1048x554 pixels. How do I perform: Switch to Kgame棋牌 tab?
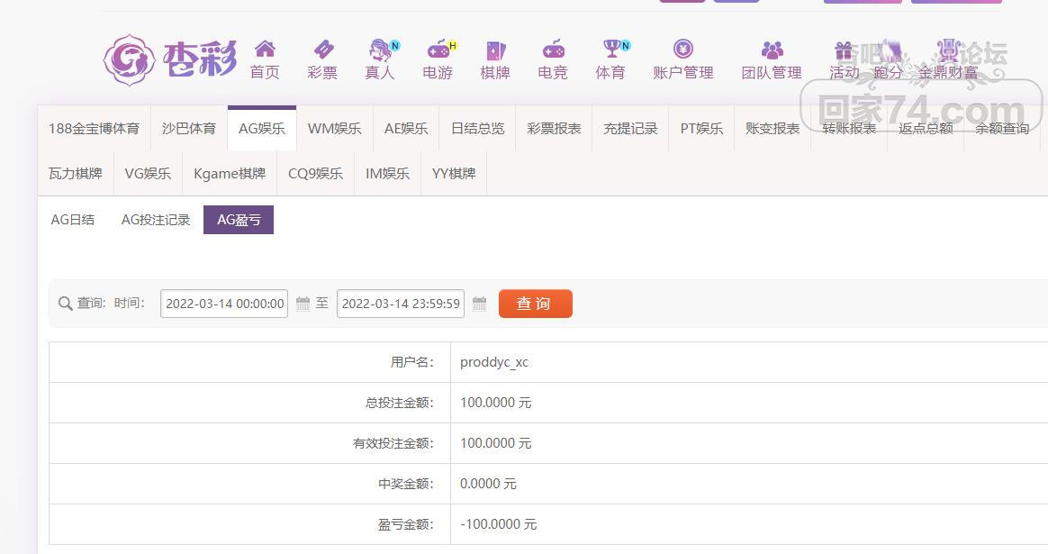[x=230, y=174]
